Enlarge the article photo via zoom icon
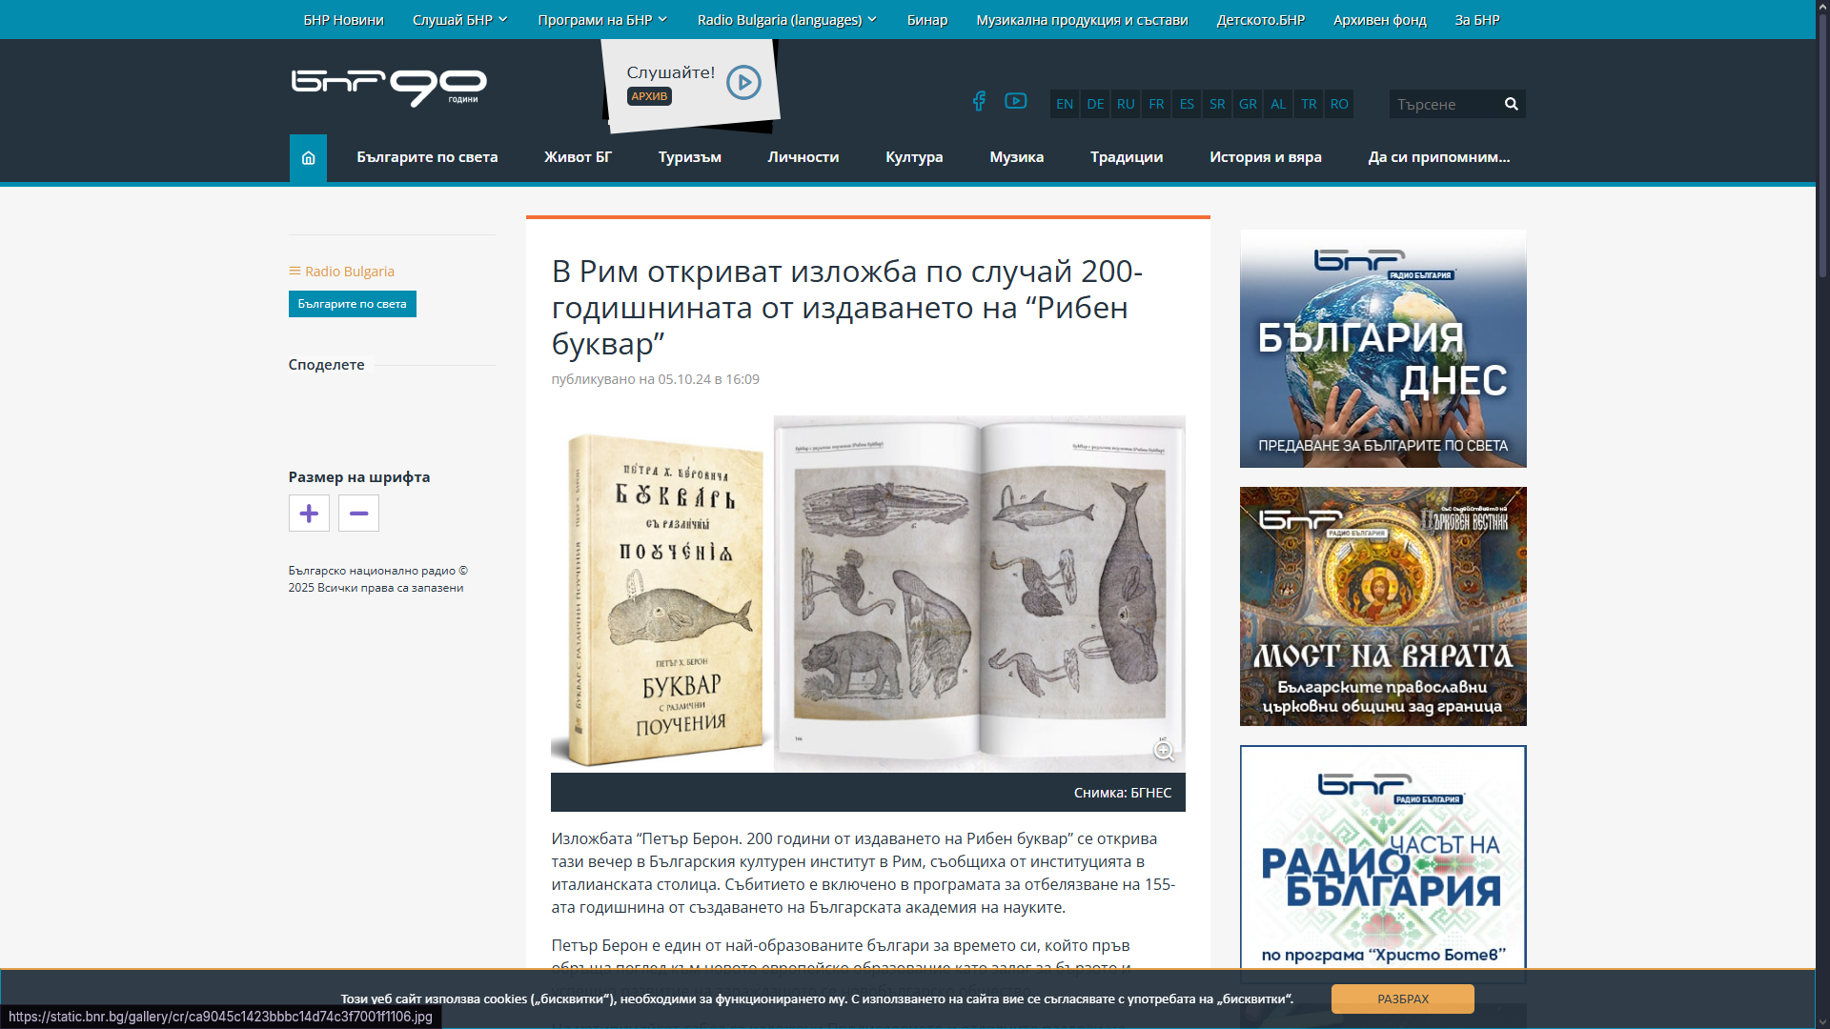1830x1029 pixels. pos(1163,751)
